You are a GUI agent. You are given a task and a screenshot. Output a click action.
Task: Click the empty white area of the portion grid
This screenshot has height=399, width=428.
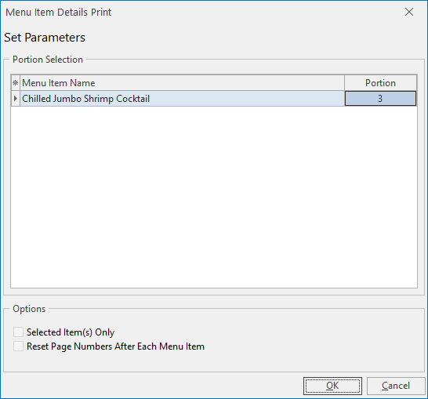[x=214, y=197]
